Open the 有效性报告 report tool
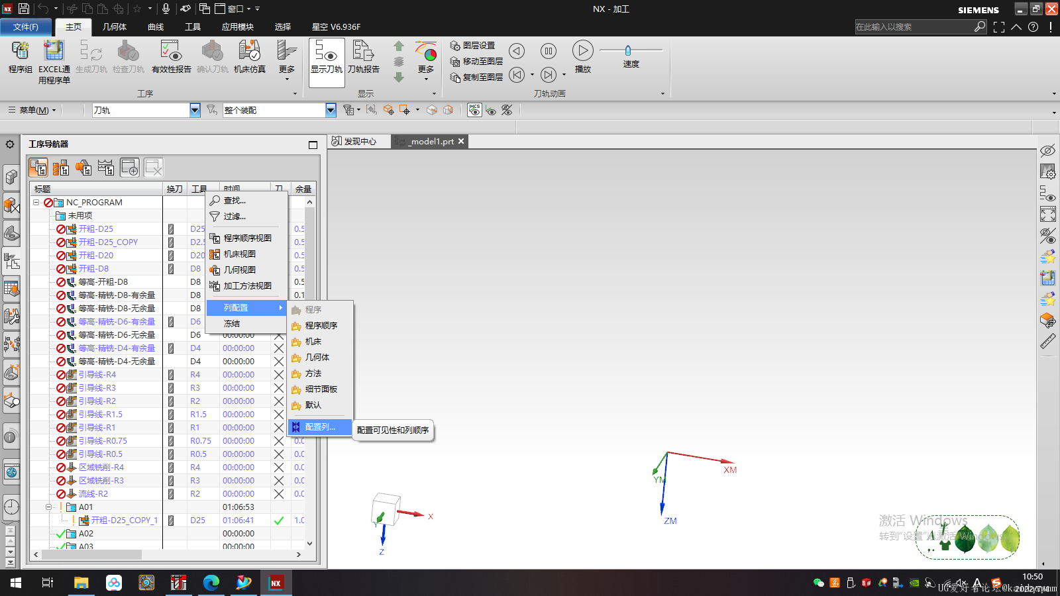 (x=171, y=57)
